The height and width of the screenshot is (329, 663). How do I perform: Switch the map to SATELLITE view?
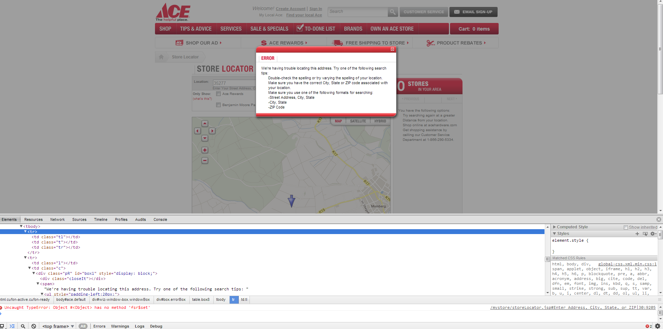358,121
